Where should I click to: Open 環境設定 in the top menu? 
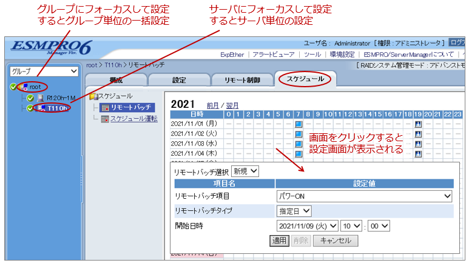click(342, 55)
